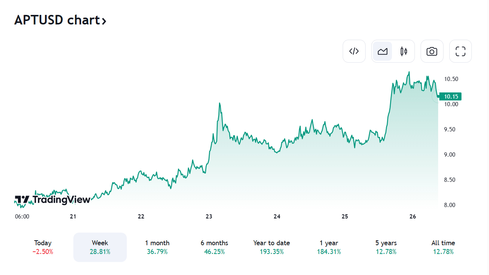
Task: Click the 10.50 price axis label
Action: point(451,79)
